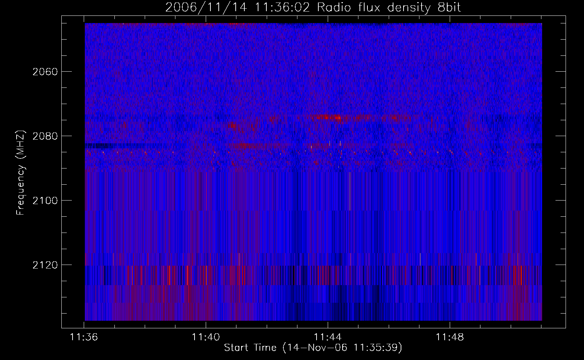Click the 2080 frequency tick label
The image size is (584, 360).
click(x=45, y=136)
